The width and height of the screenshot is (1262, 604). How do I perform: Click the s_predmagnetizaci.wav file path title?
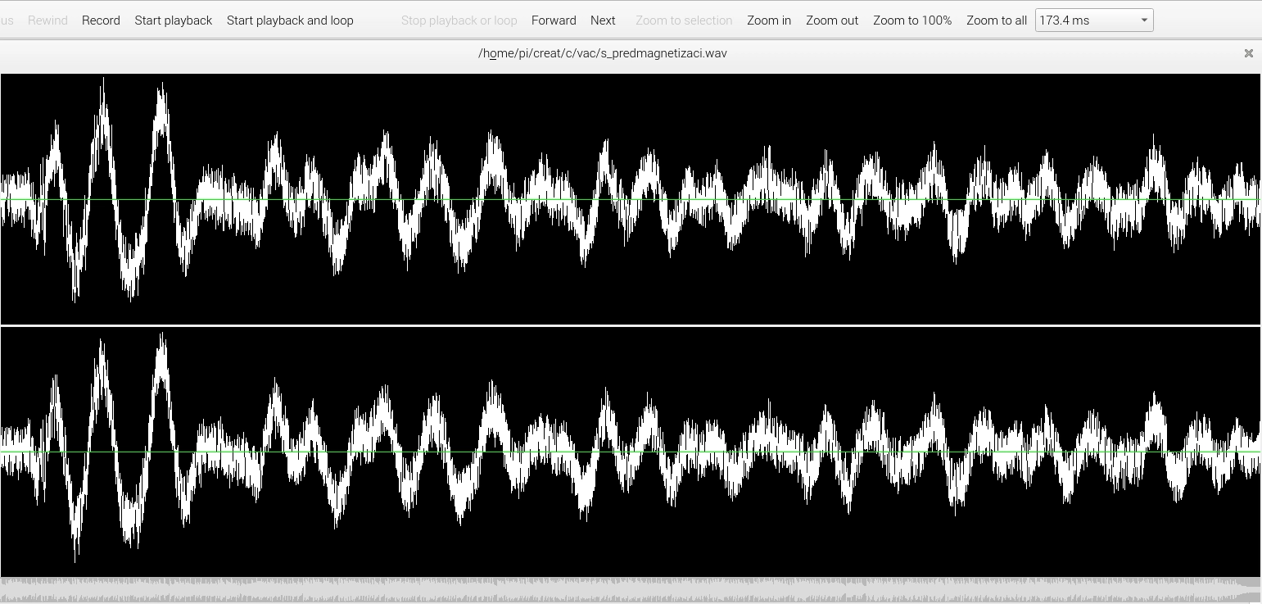603,53
